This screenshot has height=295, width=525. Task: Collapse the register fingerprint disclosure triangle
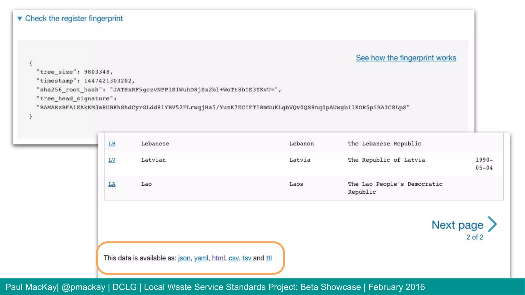click(x=20, y=18)
